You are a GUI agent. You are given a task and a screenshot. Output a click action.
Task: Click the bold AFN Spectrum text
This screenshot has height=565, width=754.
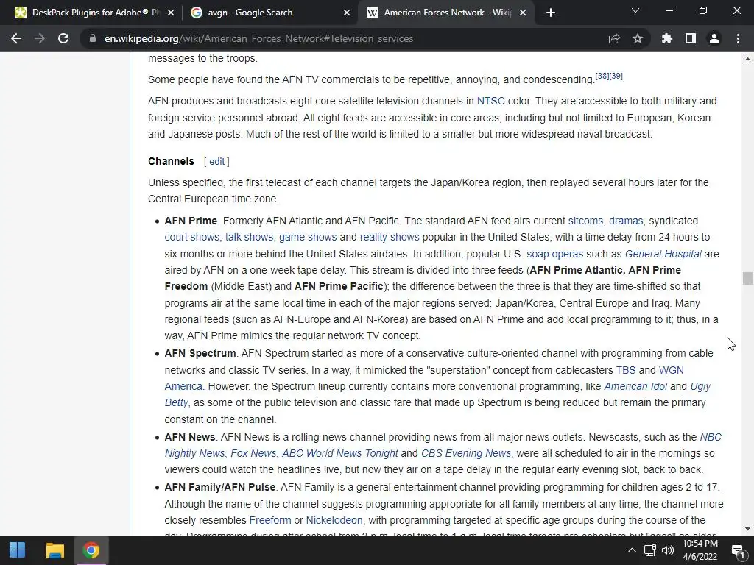pos(200,354)
